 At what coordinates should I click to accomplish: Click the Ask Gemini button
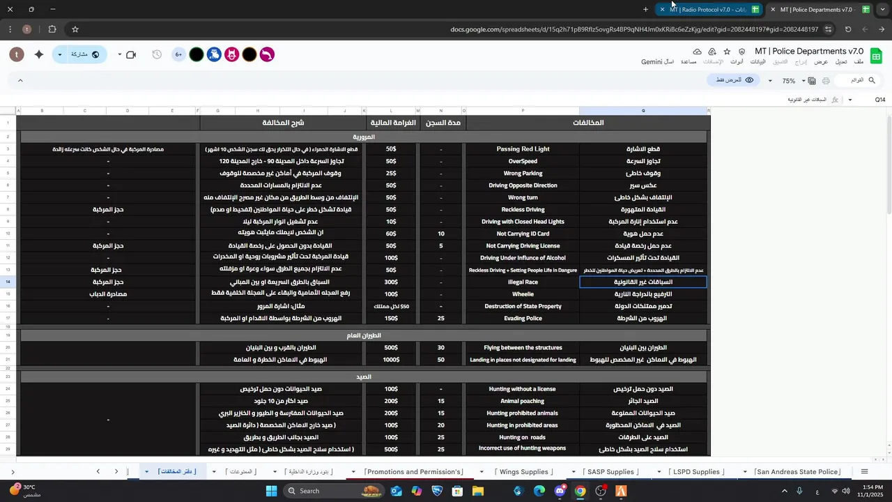[x=657, y=62]
